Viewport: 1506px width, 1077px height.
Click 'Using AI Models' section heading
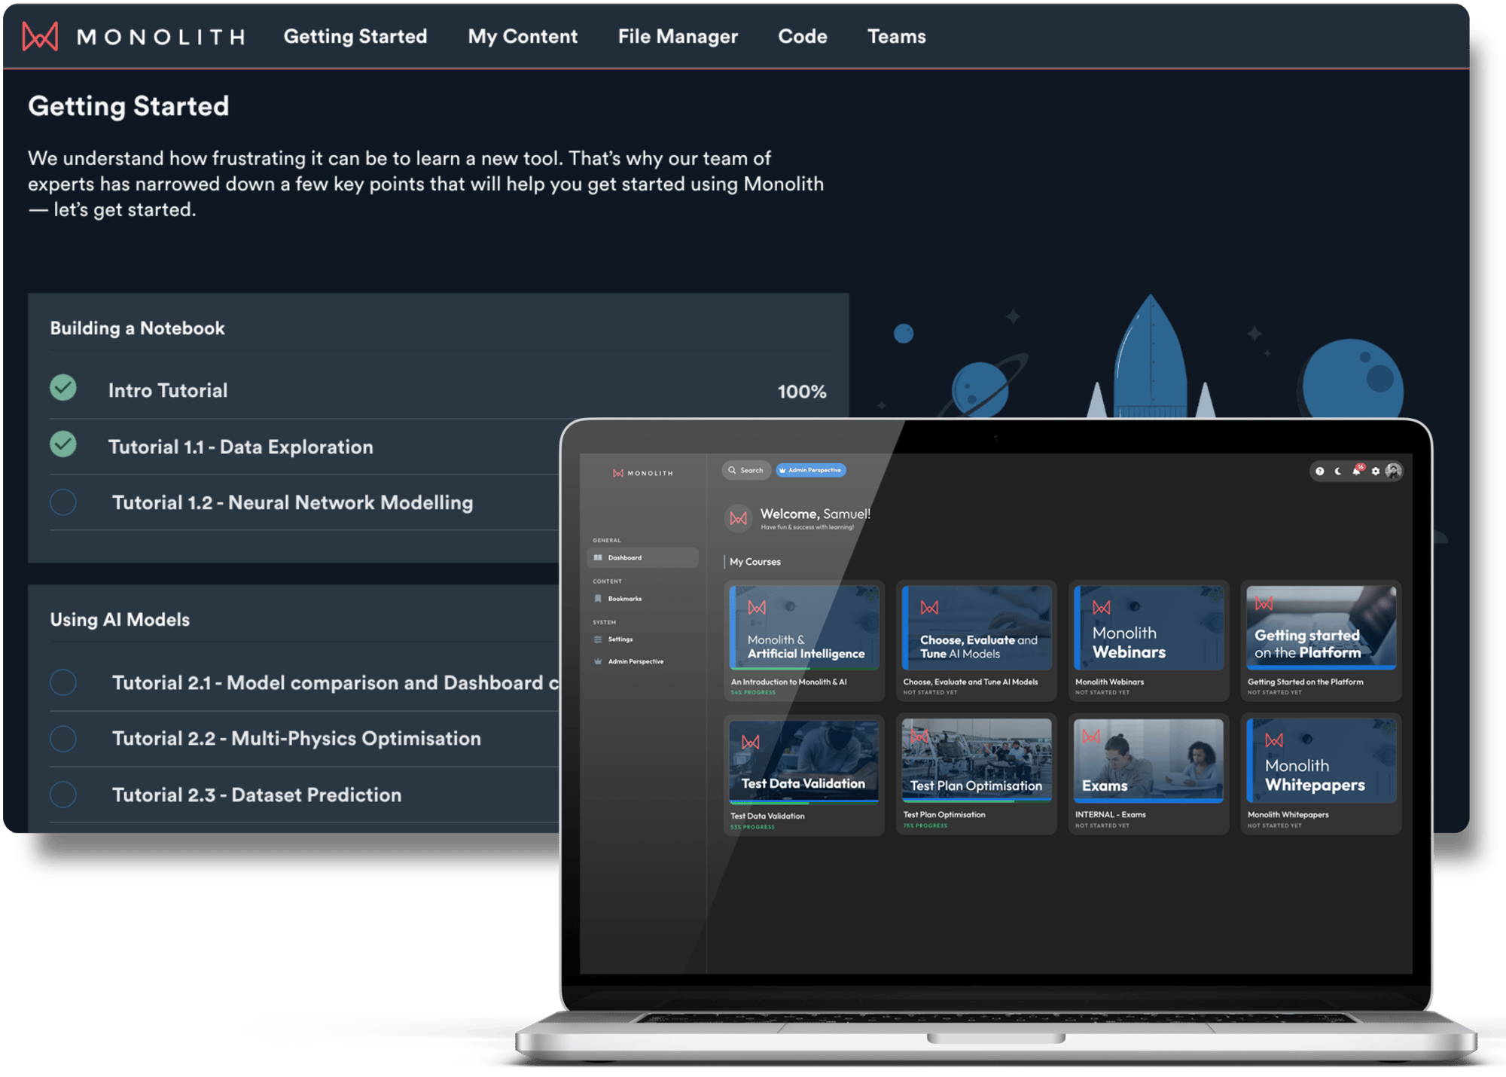point(120,619)
